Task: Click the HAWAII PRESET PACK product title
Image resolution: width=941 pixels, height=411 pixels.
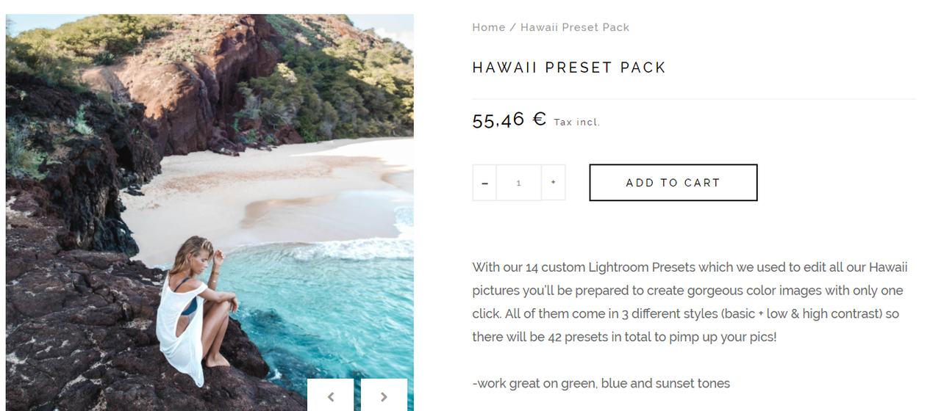Action: [568, 68]
